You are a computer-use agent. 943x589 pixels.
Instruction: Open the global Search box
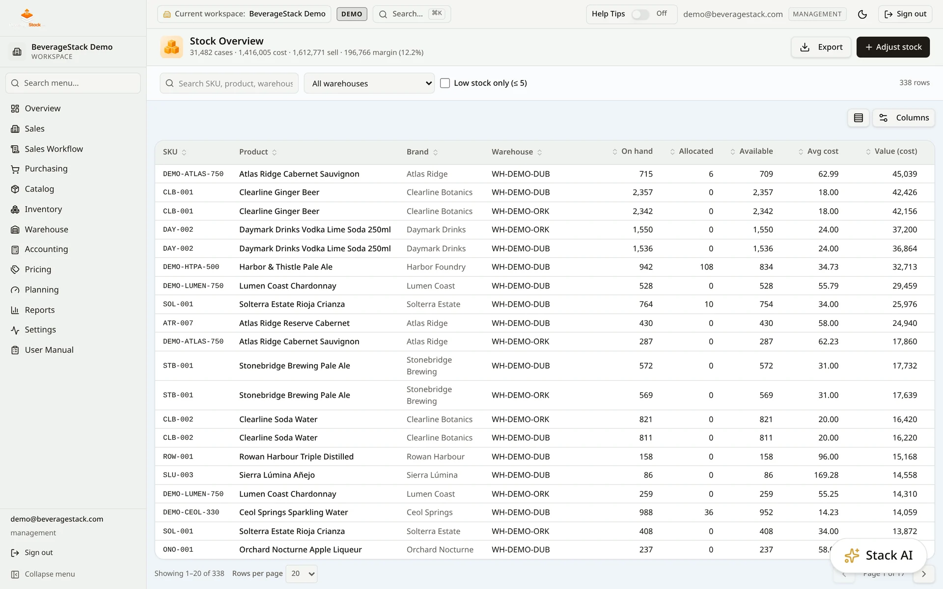[412, 14]
